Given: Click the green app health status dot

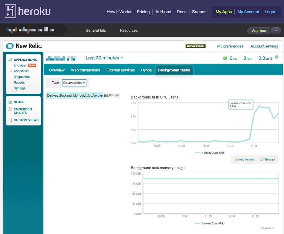Looking at the screenshot, I should coord(225,58).
